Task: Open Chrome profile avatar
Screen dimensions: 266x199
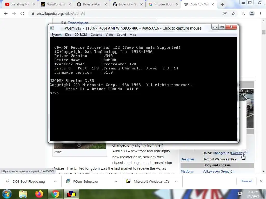Action: pos(252,13)
